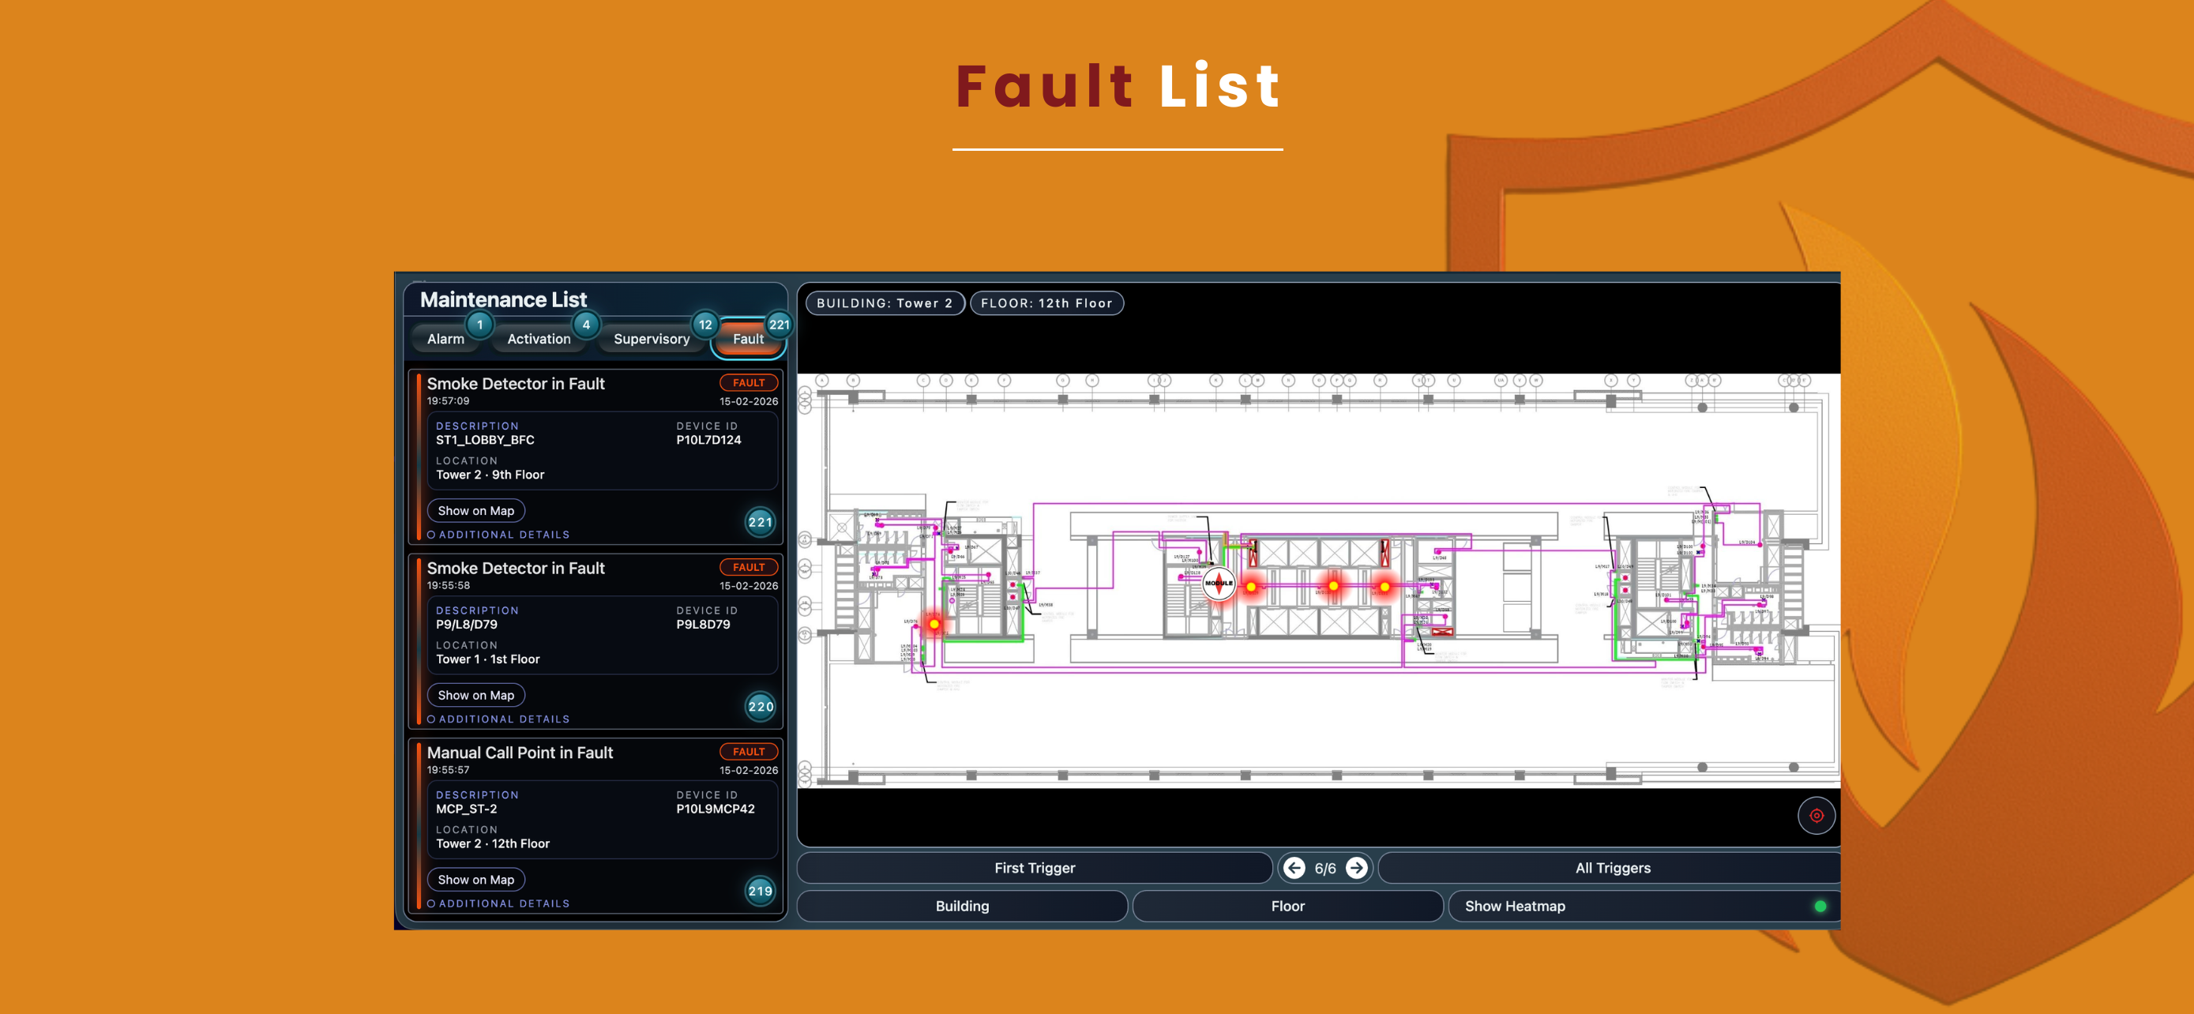Click the All Triggers button

(1610, 868)
